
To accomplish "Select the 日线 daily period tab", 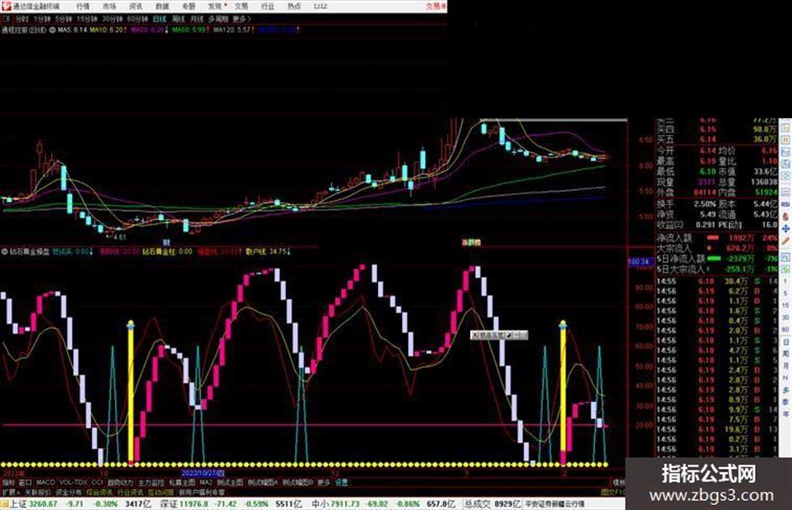I will point(159,19).
